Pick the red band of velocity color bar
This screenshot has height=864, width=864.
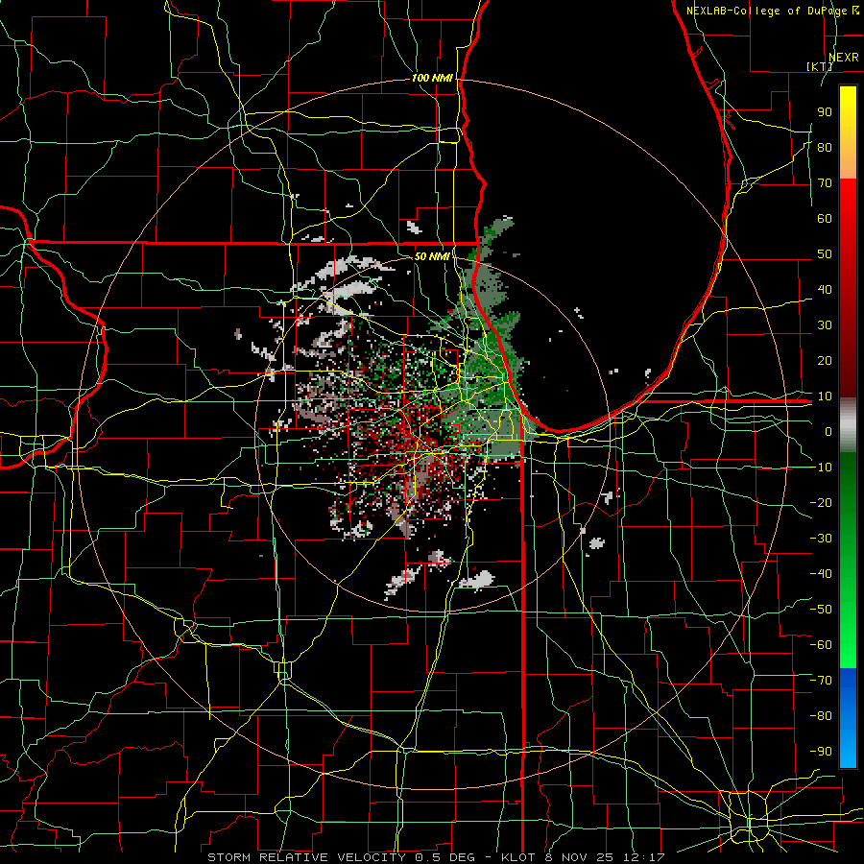coord(848,288)
